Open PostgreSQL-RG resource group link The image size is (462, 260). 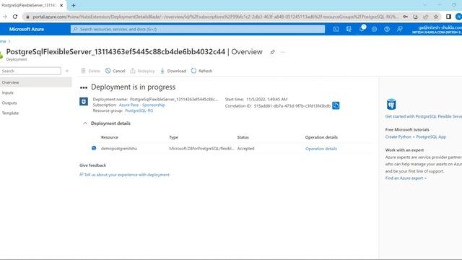pos(139,110)
